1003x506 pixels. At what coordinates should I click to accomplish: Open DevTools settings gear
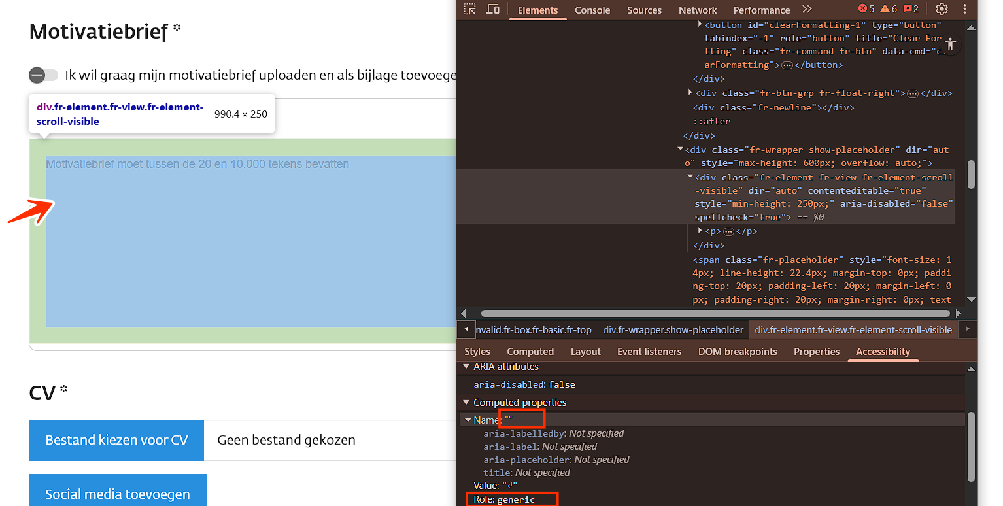[x=942, y=9]
